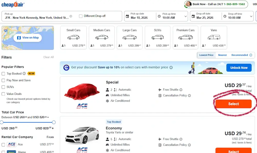
Task: Click the pick-up location input field
Action: 37,16
